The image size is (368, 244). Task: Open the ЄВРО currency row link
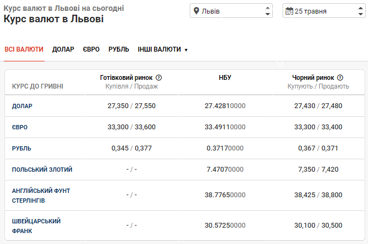click(20, 127)
